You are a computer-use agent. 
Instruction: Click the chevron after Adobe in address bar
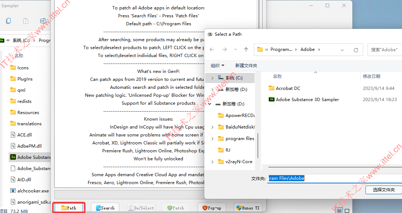[319, 49]
